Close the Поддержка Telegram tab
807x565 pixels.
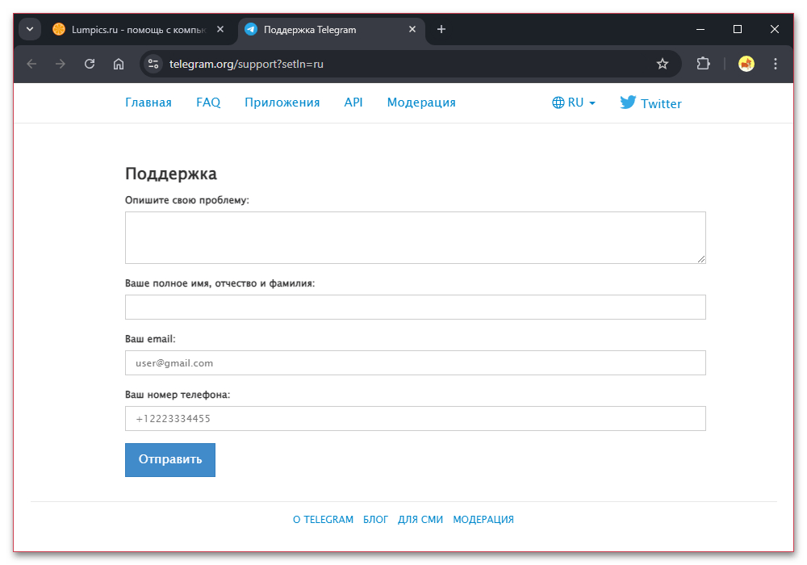point(412,29)
